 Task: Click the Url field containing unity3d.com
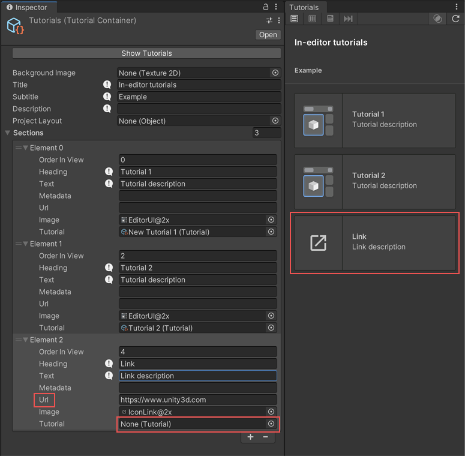coord(197,400)
